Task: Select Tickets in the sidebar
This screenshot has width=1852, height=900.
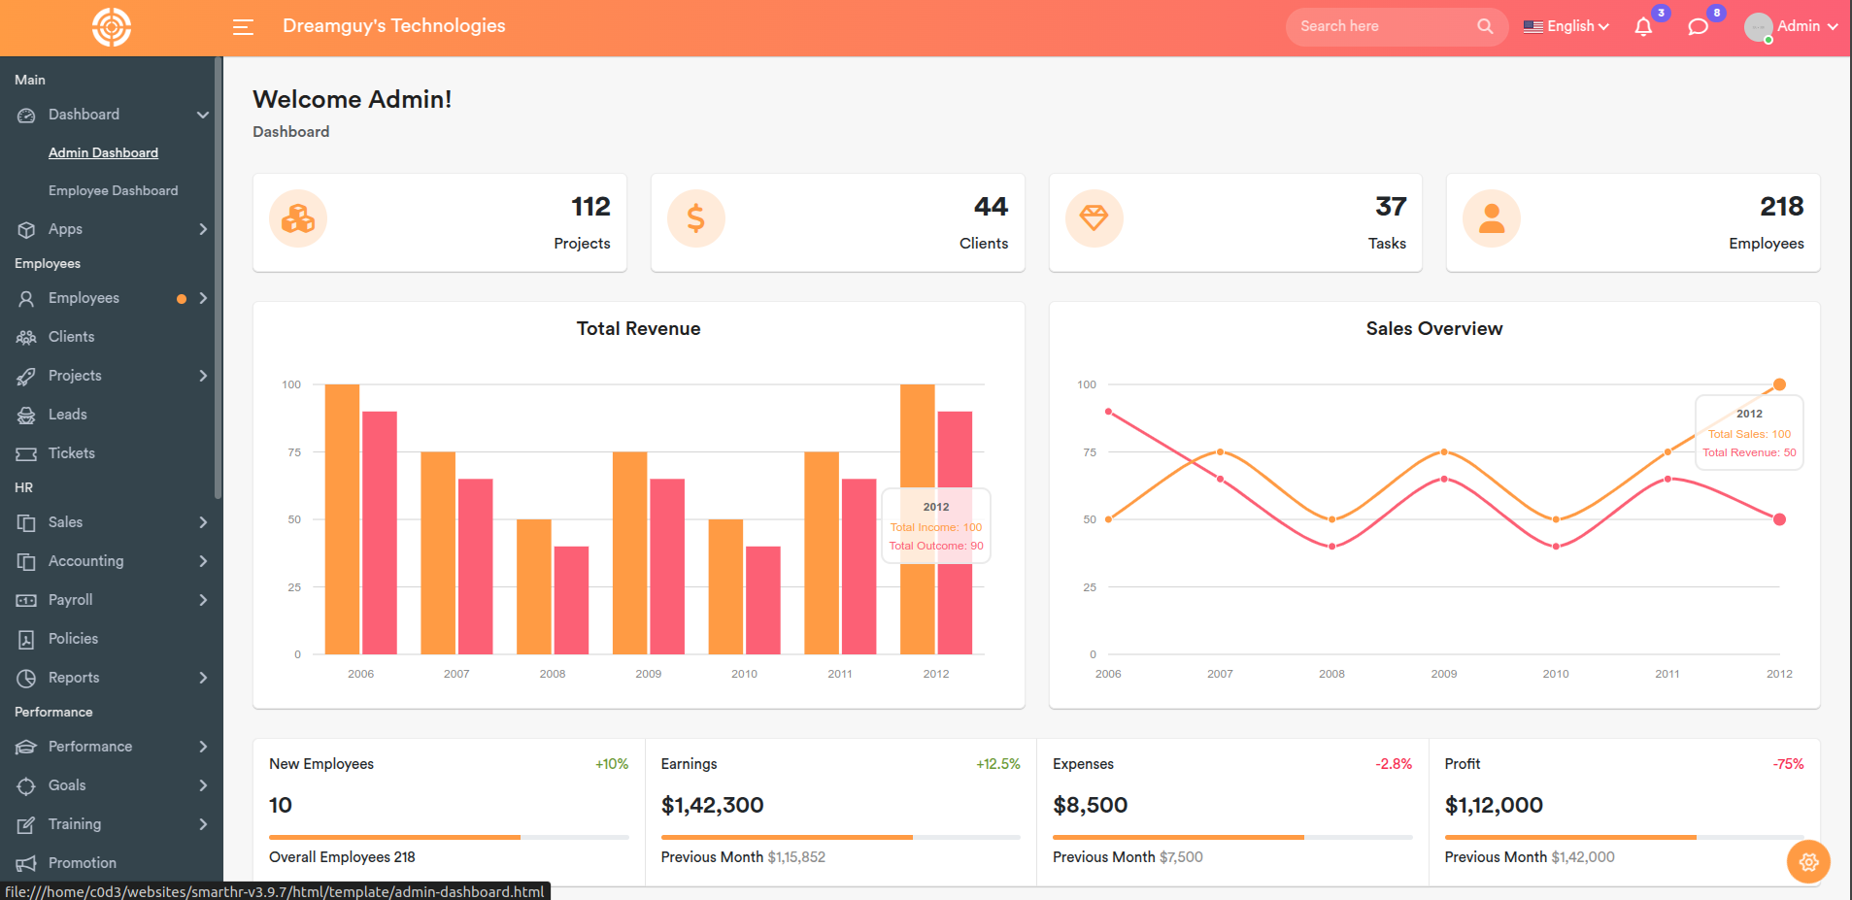Action: pos(72,453)
